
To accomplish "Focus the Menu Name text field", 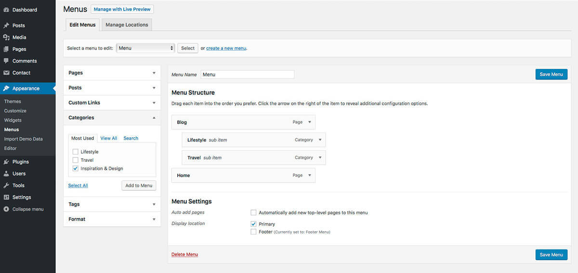I will coord(247,75).
